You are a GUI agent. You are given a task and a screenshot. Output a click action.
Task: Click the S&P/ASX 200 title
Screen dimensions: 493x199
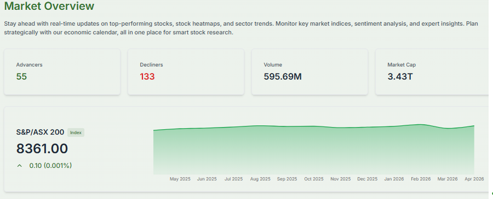click(40, 132)
